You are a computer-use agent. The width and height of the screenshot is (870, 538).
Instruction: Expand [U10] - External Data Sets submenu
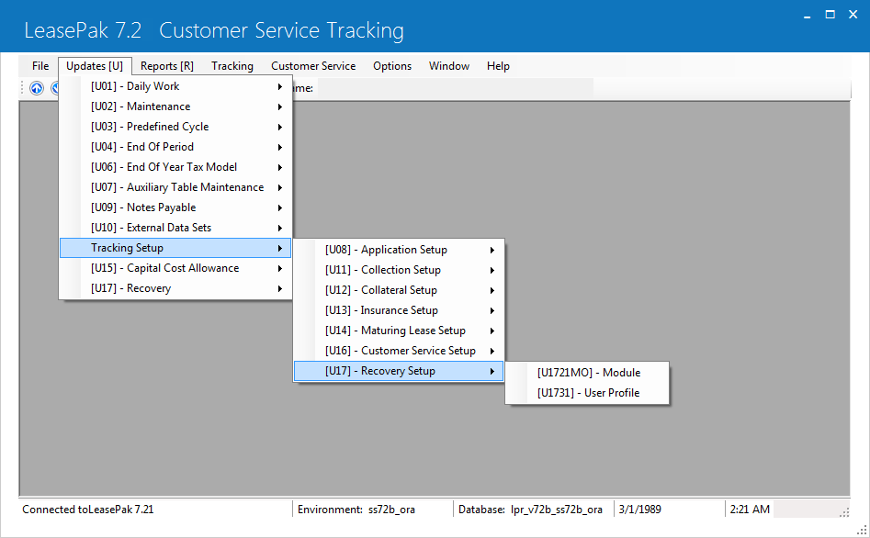click(x=175, y=228)
